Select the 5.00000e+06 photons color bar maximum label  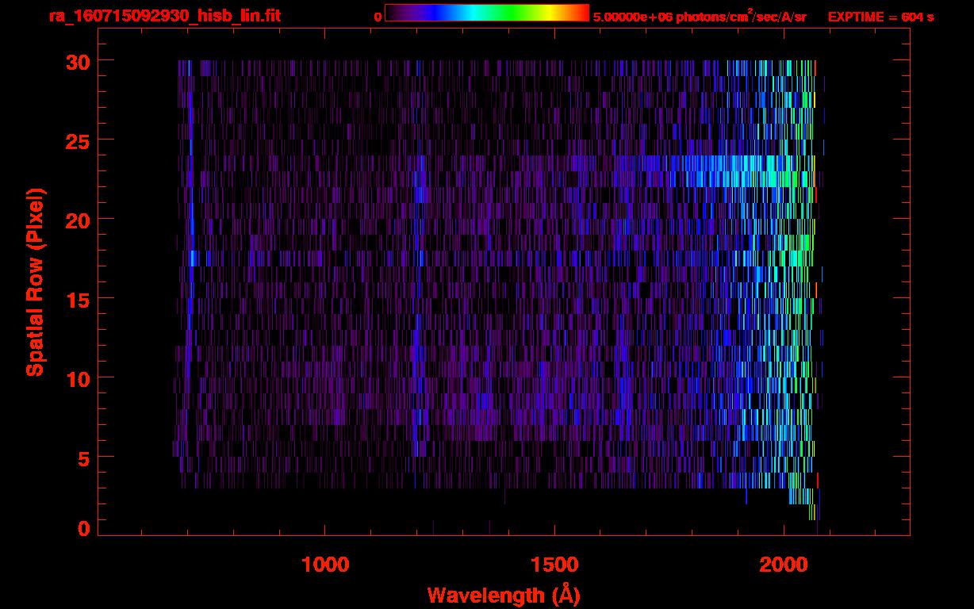(x=700, y=17)
